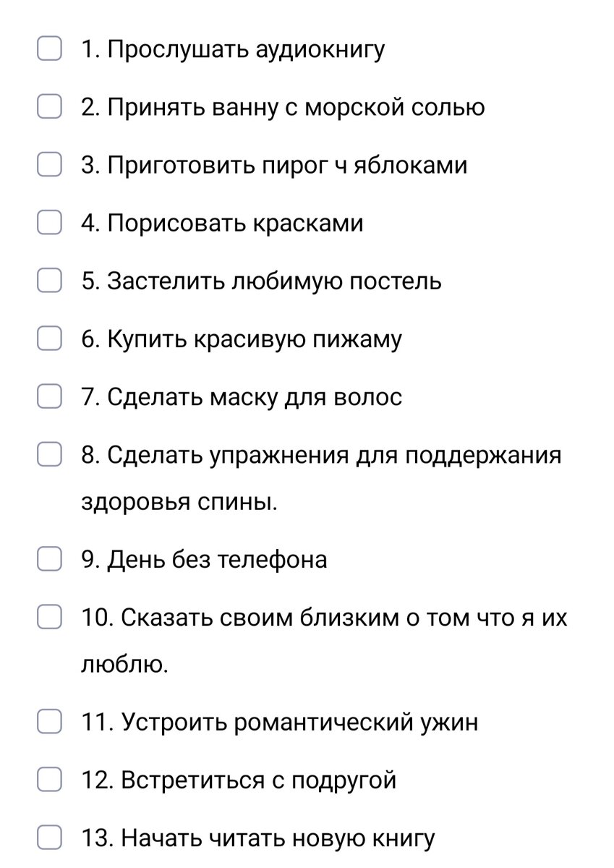
Task: Click the phrase 'здоровья спины.' in item 8
Action: (x=181, y=501)
